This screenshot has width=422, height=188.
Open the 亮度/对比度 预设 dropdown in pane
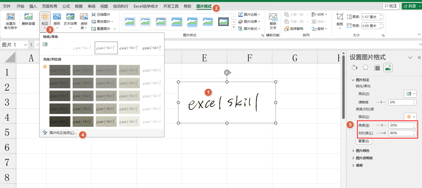[x=410, y=117]
